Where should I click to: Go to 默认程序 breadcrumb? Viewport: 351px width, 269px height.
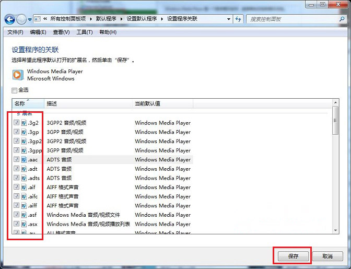pyautogui.click(x=106, y=19)
